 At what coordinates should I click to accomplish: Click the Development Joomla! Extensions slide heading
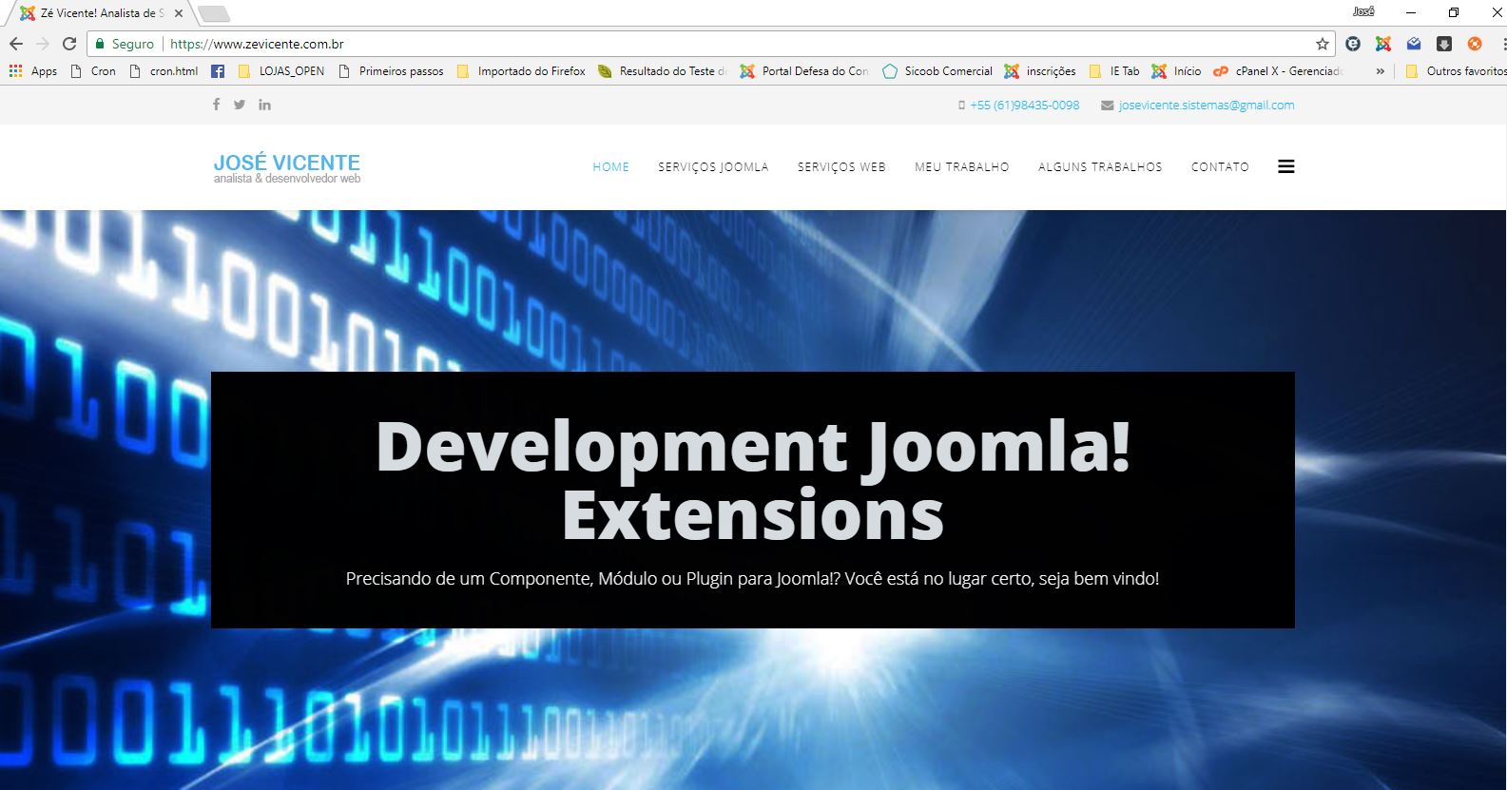click(753, 480)
